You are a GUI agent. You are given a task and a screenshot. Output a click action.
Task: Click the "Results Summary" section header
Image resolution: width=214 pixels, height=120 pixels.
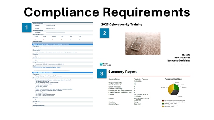pos(38,35)
